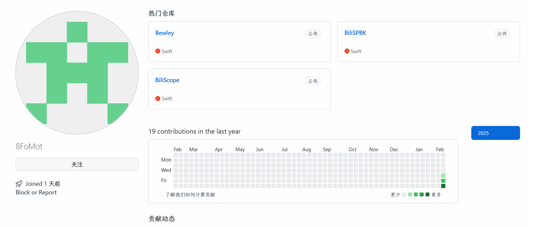Click red Swift language dot in BiliSPBK card
This screenshot has height=227, width=534.
click(347, 51)
